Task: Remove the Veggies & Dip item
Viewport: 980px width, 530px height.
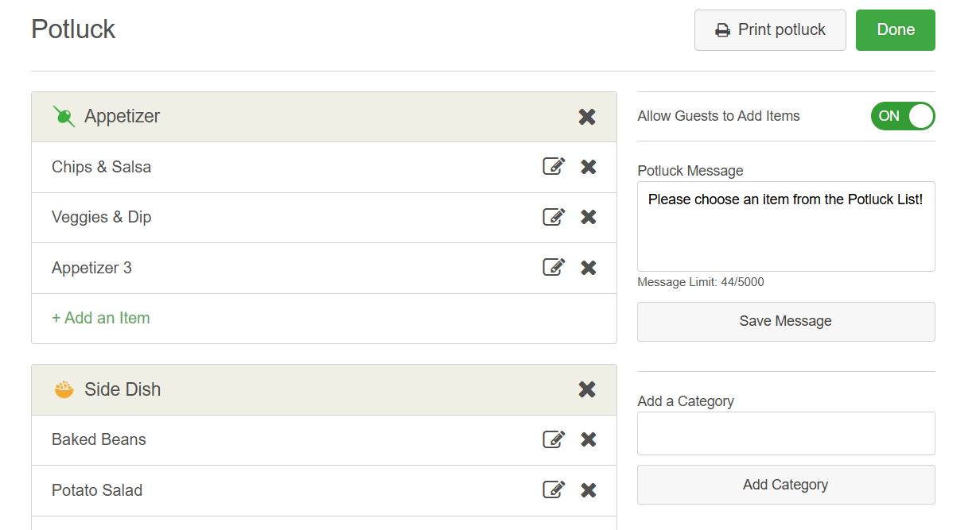Action: pos(589,217)
